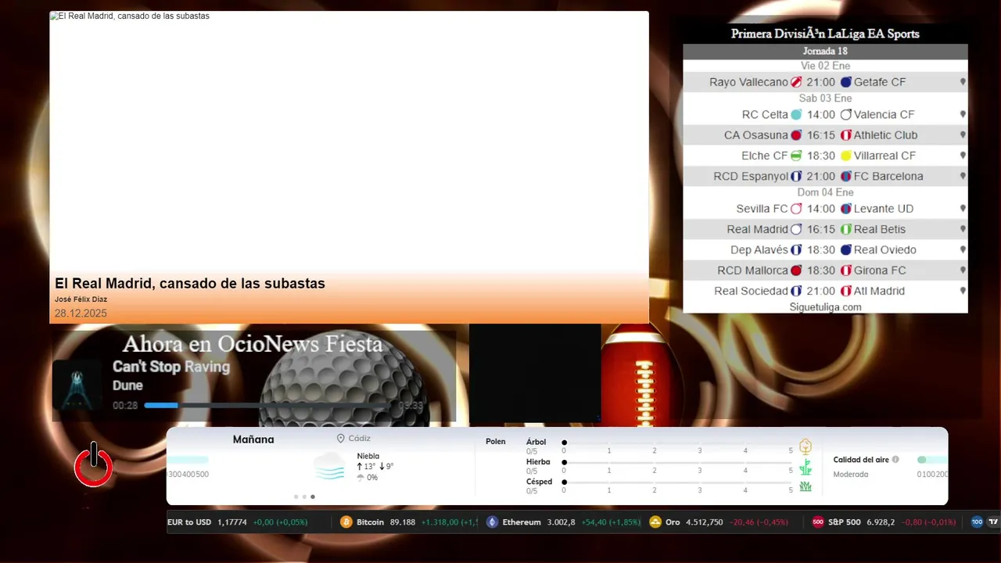Select the second weather carousel dot

(304, 497)
